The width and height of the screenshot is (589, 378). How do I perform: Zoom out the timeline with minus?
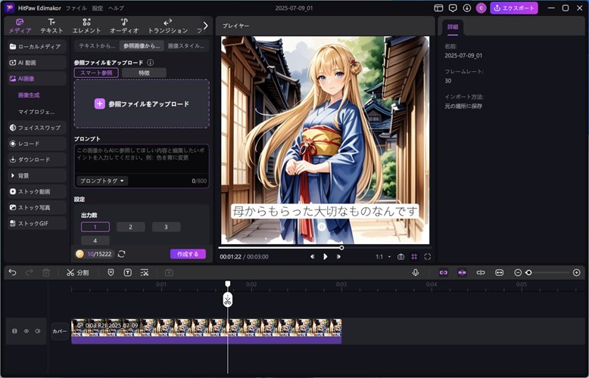click(x=518, y=273)
